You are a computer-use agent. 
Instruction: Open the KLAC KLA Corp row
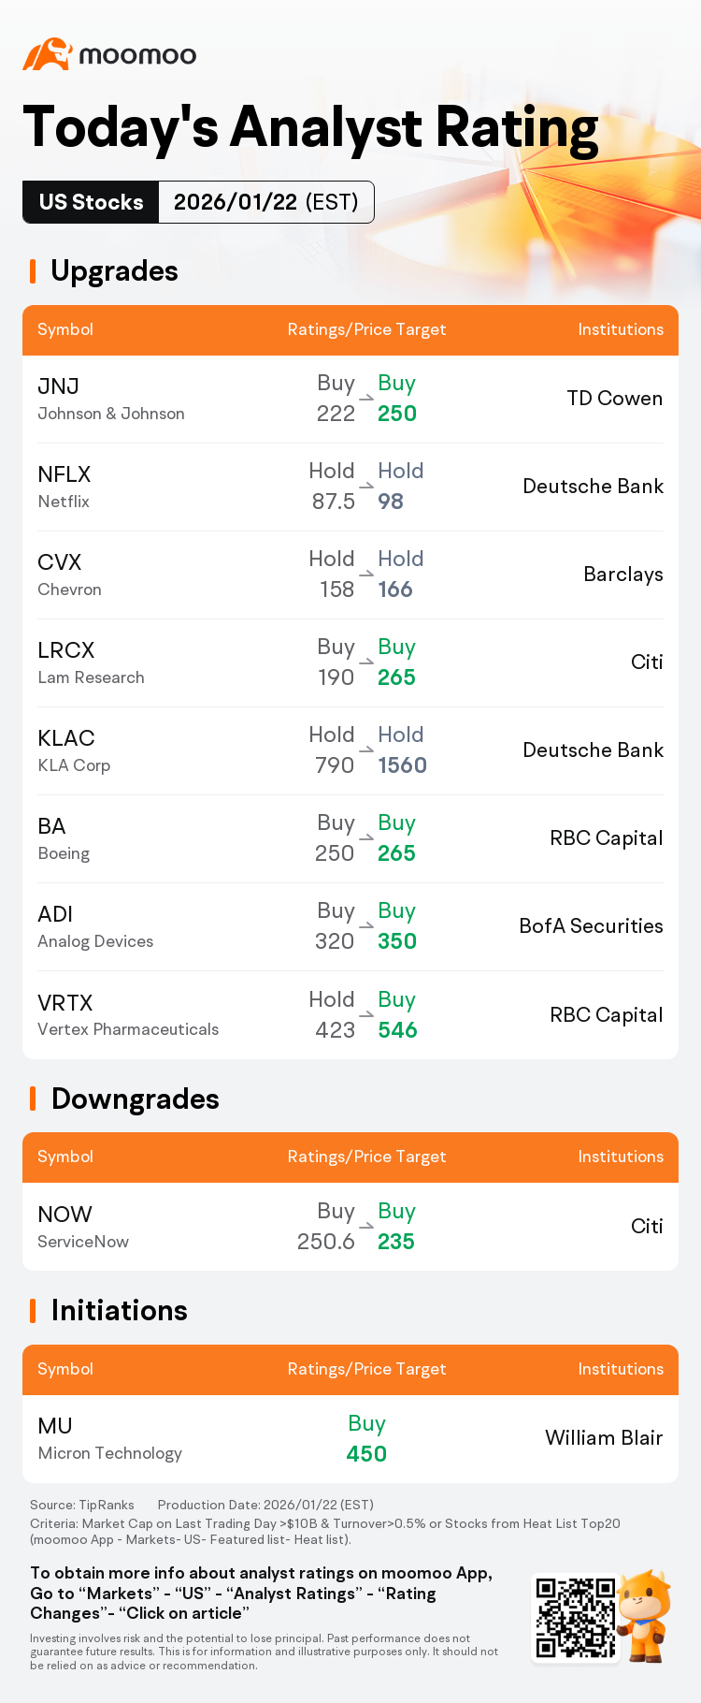350,750
